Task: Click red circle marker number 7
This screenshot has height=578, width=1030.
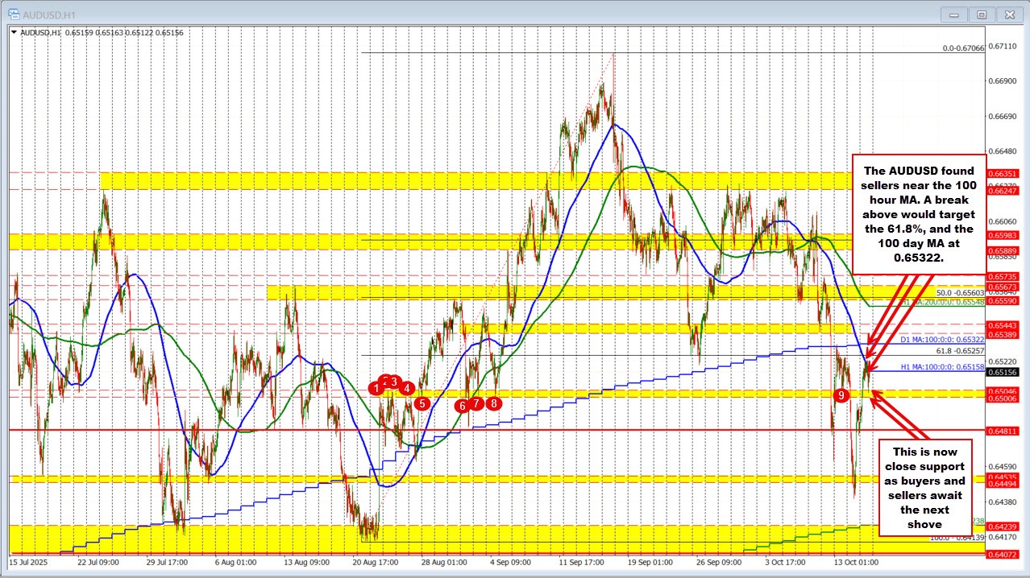Action: pyautogui.click(x=477, y=403)
